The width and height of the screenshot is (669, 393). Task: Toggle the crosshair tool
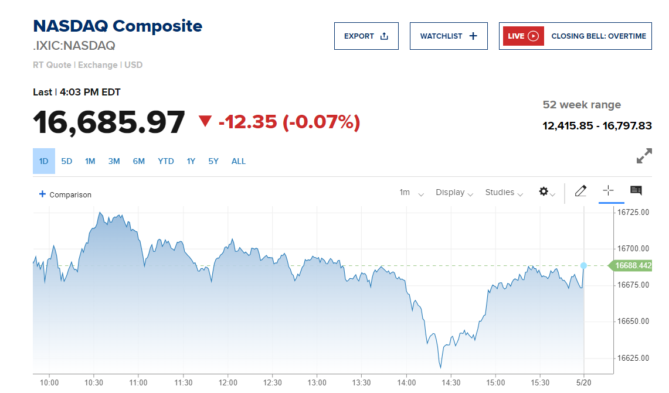[x=608, y=190]
